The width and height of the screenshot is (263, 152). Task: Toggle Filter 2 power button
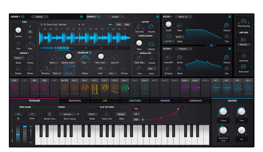pyautogui.click(x=229, y=49)
